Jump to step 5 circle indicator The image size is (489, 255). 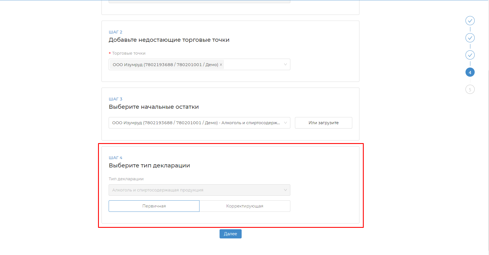tap(470, 90)
